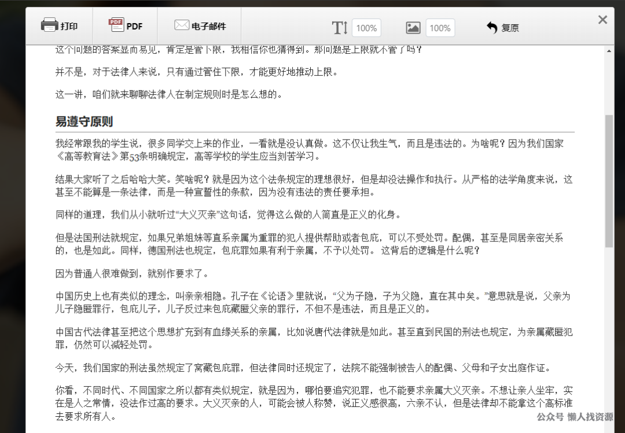Click the 复原 reset label
This screenshot has width=625, height=433.
[510, 28]
